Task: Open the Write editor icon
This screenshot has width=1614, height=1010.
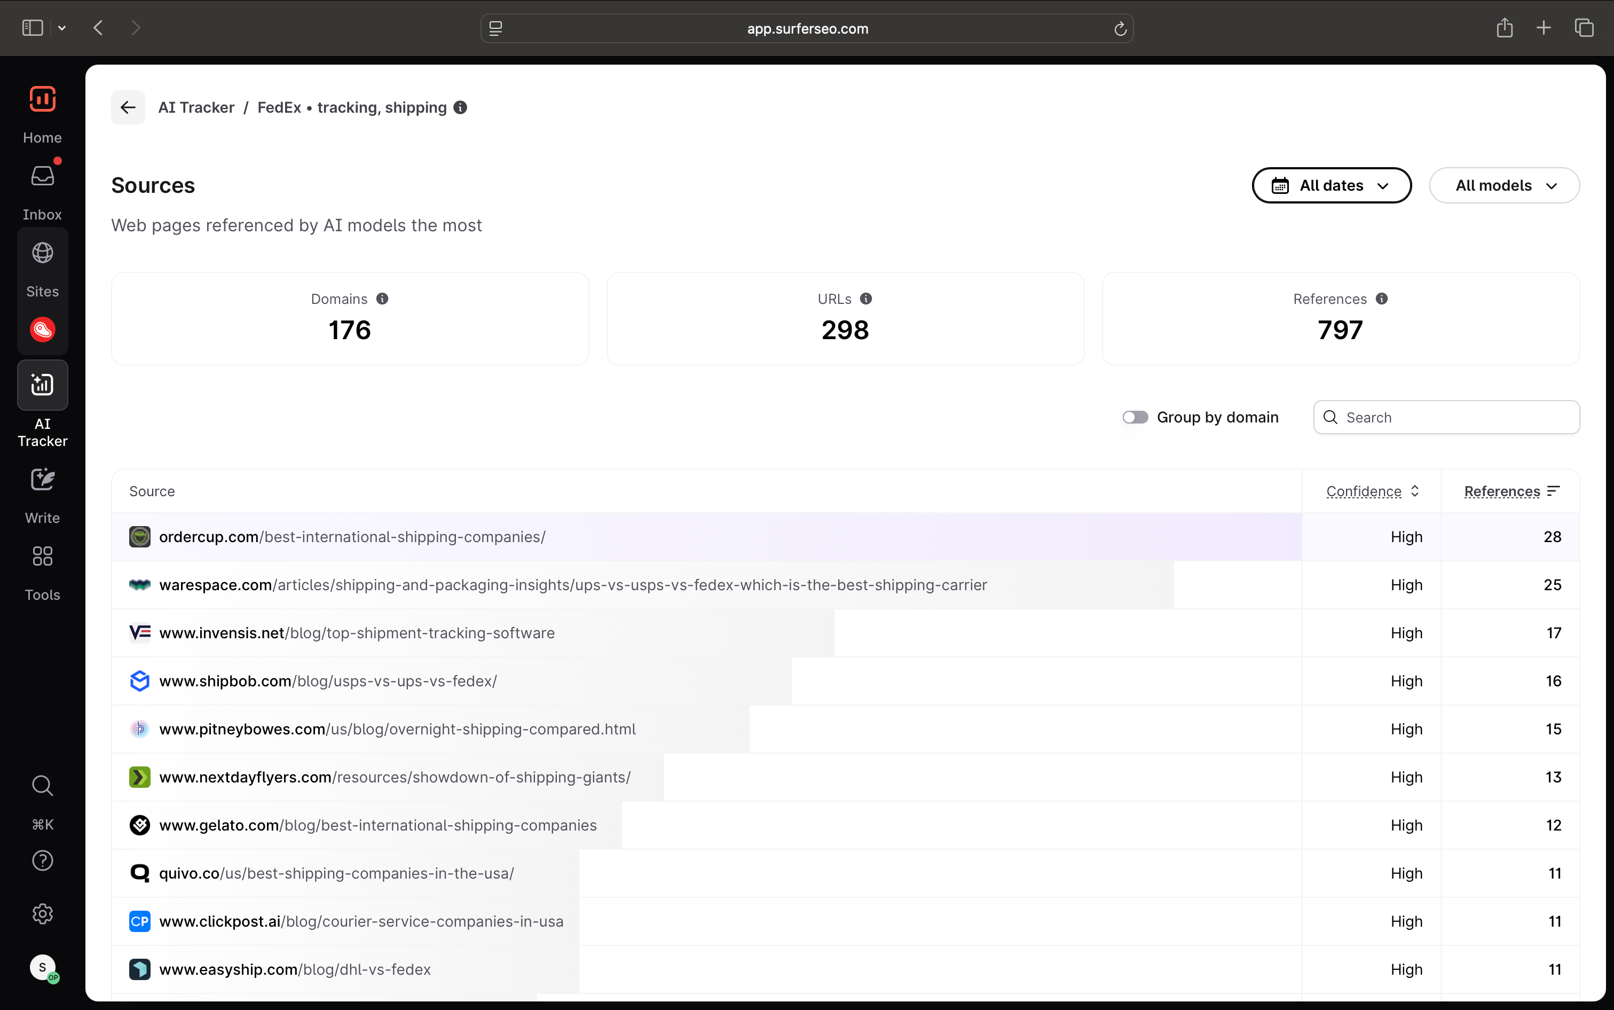Action: click(42, 480)
